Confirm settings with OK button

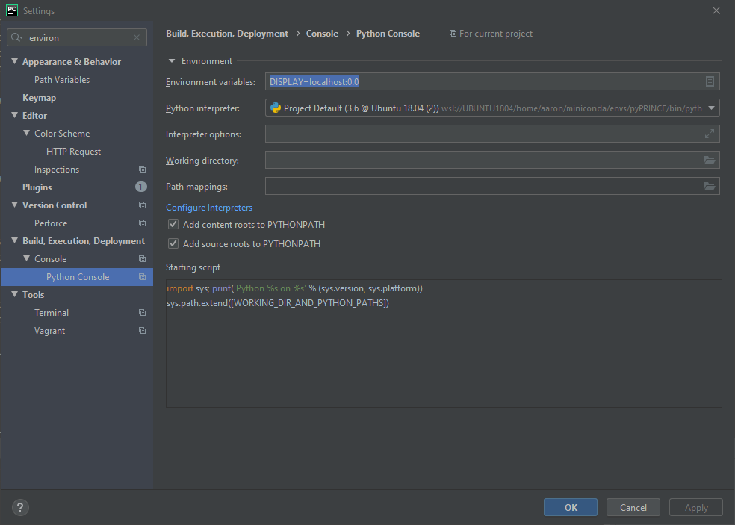pyautogui.click(x=571, y=507)
